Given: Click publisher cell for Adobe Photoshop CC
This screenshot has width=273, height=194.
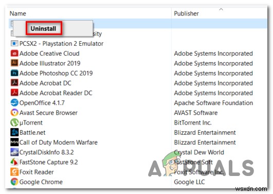Looking at the screenshot, I should coord(213,73).
